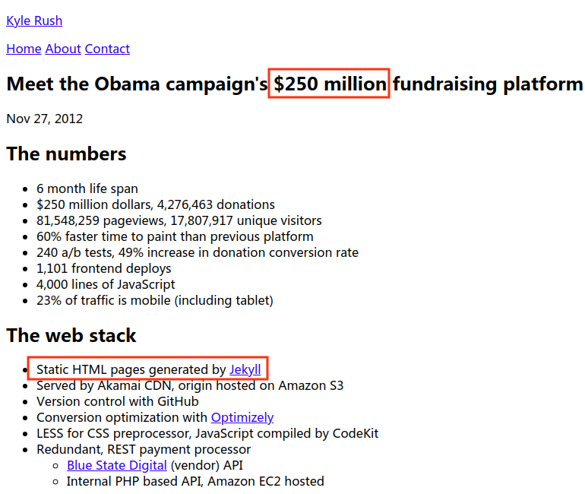Click 'LESS for CSS preprocessor' list item
Screen dimensions: 585x494
click(x=207, y=433)
